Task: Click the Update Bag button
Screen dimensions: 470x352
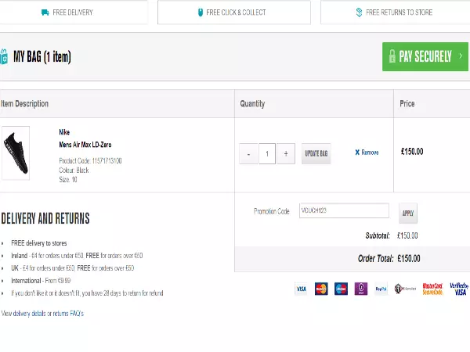Action: (316, 153)
